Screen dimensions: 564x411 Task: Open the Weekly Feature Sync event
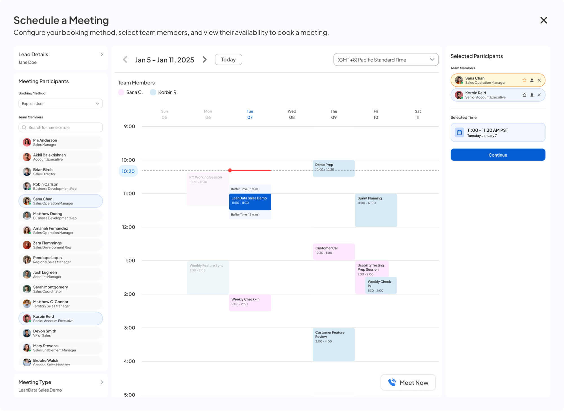[208, 277]
